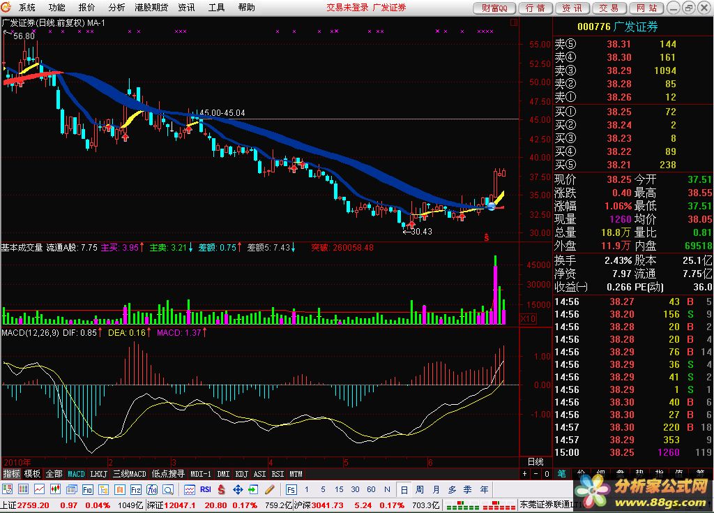Click the F12 trading icon
The image size is (714, 513).
pos(136,490)
